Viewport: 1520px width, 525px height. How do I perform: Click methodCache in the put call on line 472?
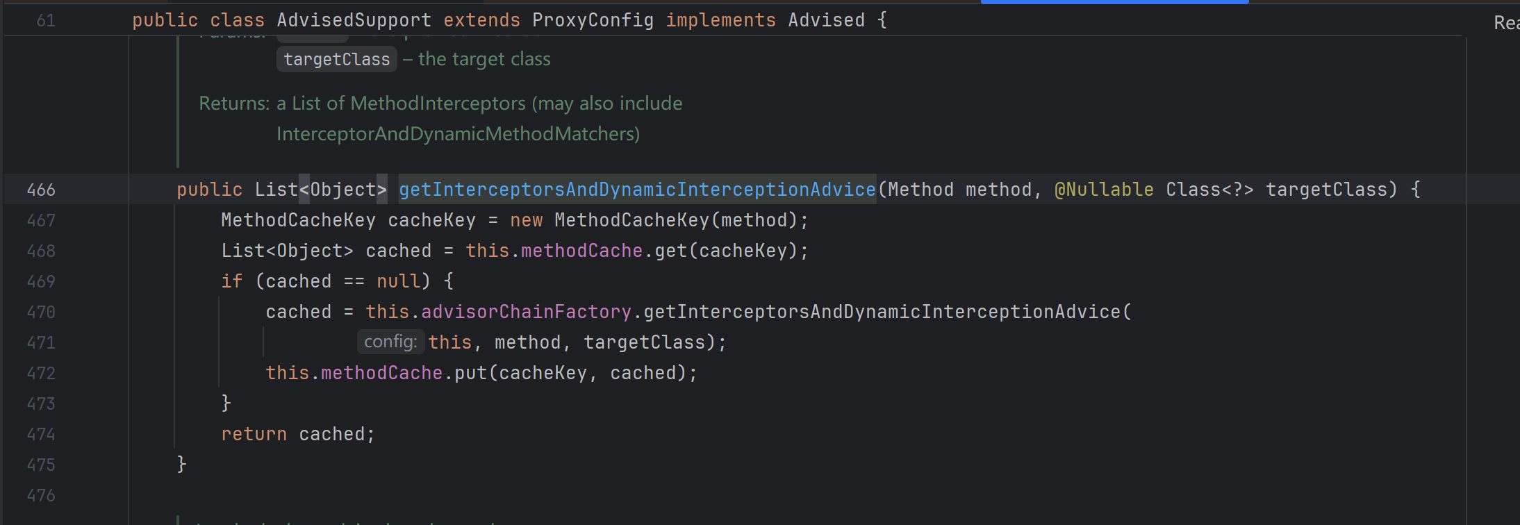(381, 373)
